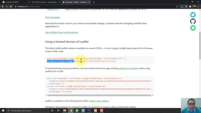Image resolution: width=201 pixels, height=113 pixels.
Task: Go back in browser history
Action: (x=3, y=7)
